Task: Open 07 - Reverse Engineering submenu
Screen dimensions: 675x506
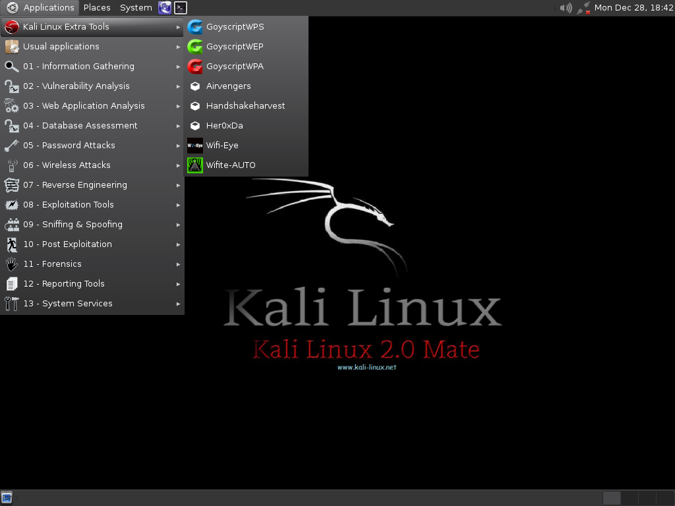Action: [x=92, y=185]
